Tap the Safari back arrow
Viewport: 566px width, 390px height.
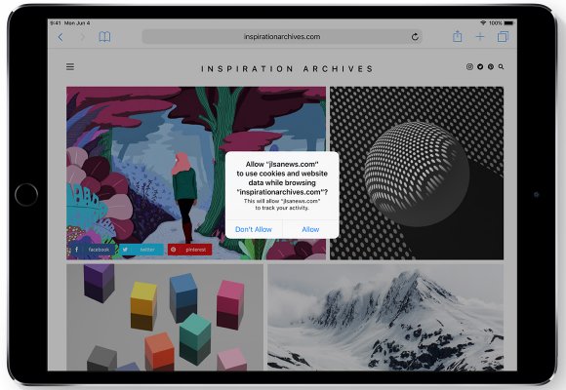pos(61,37)
